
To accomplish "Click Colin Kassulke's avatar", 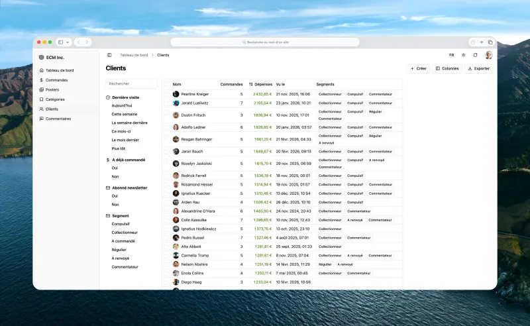I will coord(176,220).
